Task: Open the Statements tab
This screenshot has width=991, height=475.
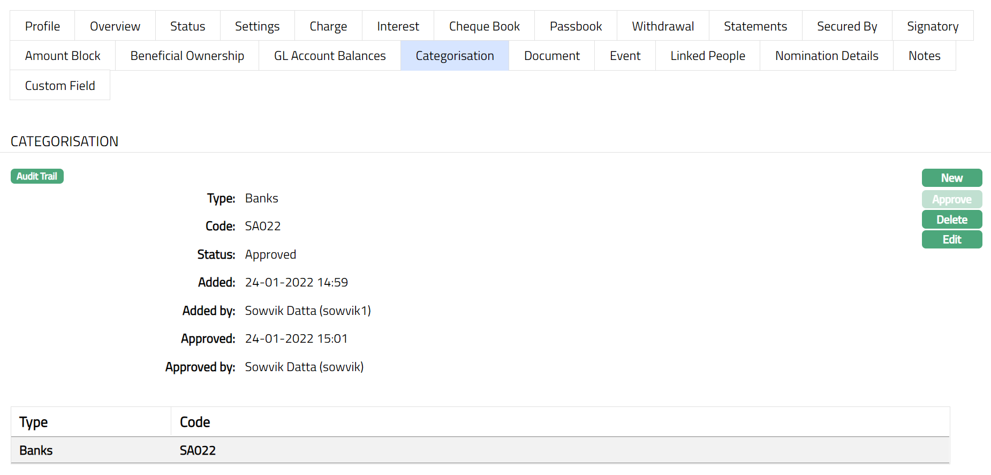Action: tap(755, 26)
